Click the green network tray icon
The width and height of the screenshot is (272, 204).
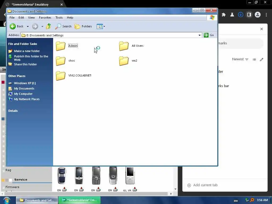tap(247, 200)
